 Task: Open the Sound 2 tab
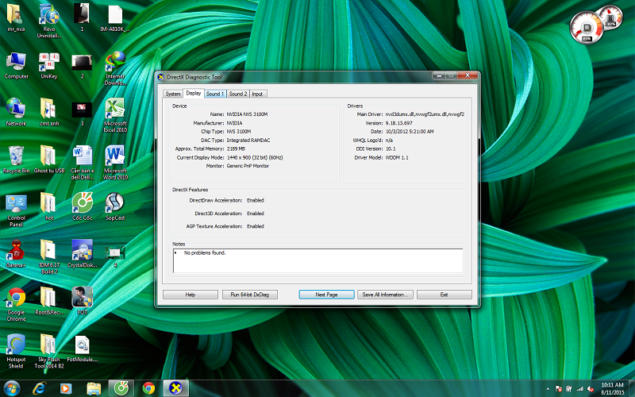pyautogui.click(x=238, y=94)
